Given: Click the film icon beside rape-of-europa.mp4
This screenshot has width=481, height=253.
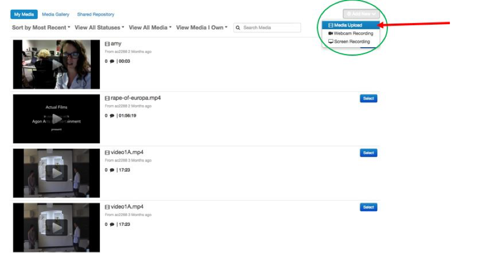Looking at the screenshot, I should 107,99.
